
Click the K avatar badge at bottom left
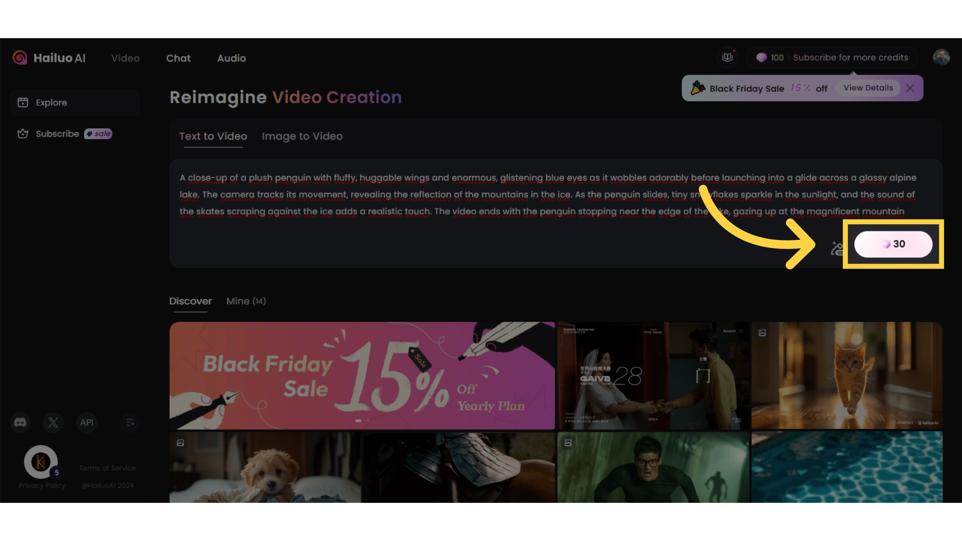[41, 461]
